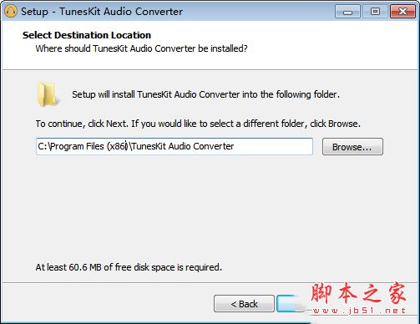Click the www.jb51.net watermark URL
Viewport: 420px width, 324px height.
[x=358, y=311]
